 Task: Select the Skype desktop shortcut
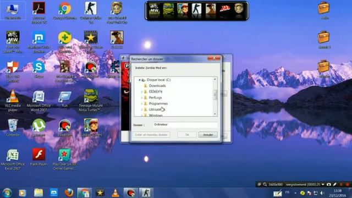38,70
